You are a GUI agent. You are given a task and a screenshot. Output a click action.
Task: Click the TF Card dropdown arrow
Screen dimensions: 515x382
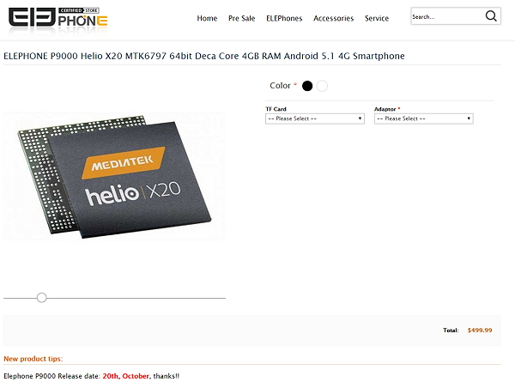pyautogui.click(x=360, y=118)
